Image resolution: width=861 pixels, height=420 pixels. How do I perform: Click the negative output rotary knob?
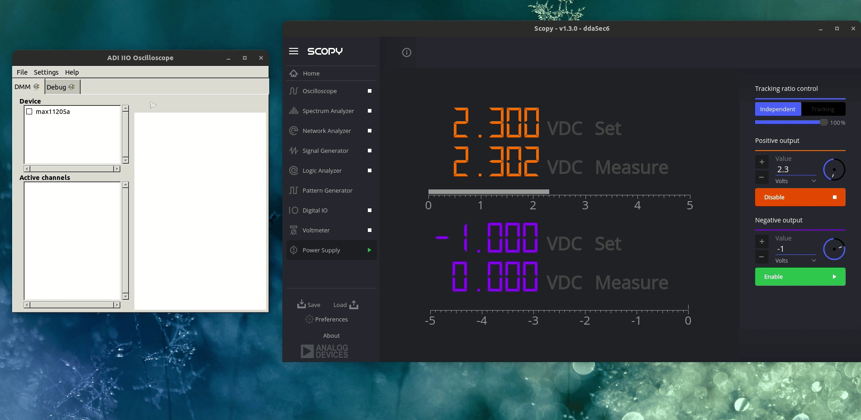tap(834, 249)
